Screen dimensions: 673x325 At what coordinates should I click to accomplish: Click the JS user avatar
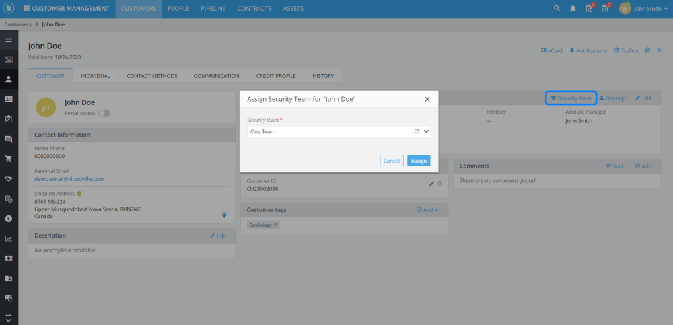pyautogui.click(x=625, y=9)
